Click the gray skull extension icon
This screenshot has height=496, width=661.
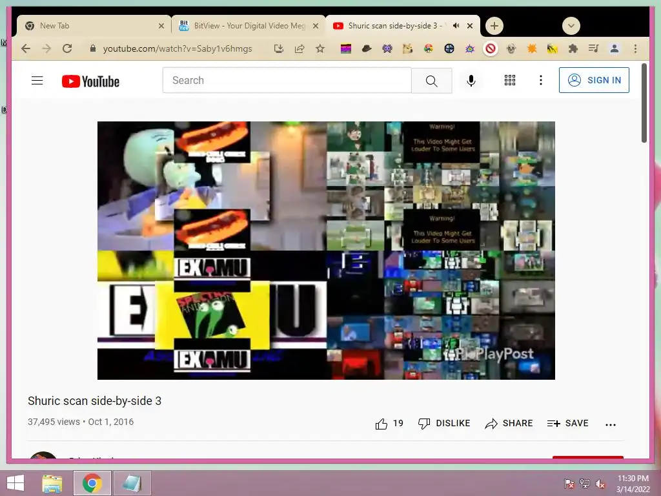click(511, 49)
